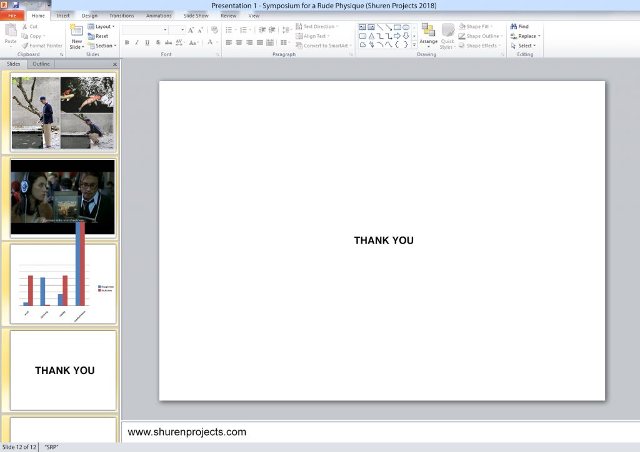Select the Isosceles Triangle shape
The width and height of the screenshot is (640, 452).
tap(371, 36)
